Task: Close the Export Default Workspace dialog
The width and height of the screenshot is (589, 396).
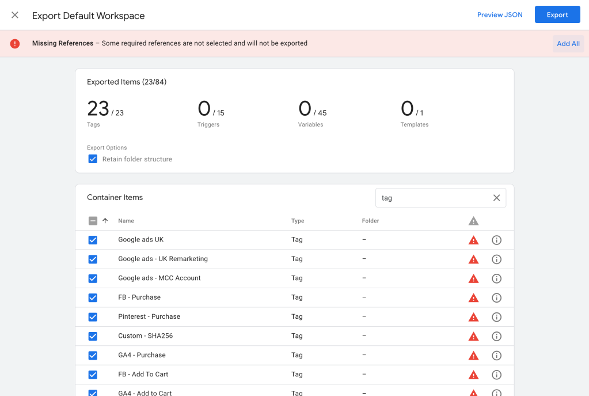Action: 15,15
